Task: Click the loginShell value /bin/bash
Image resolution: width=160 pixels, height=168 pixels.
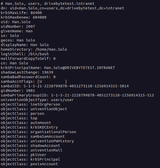Action: [x=39, y=54]
